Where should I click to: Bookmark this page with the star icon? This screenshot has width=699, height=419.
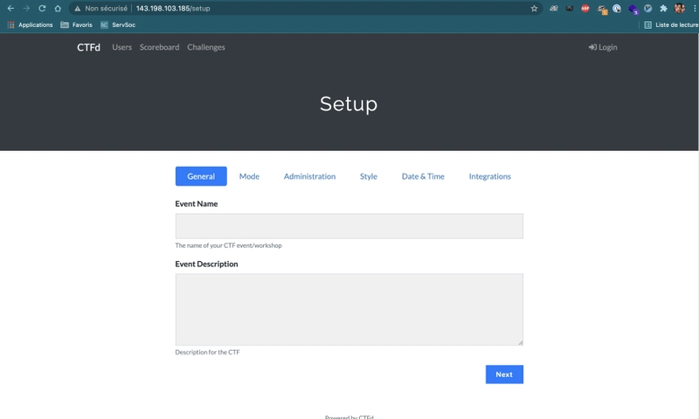coord(534,8)
